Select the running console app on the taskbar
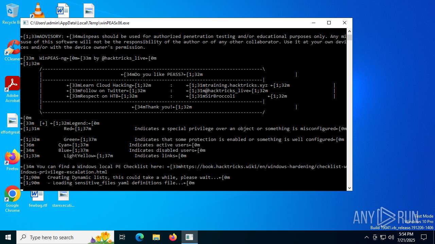435x244 pixels. 189,237
